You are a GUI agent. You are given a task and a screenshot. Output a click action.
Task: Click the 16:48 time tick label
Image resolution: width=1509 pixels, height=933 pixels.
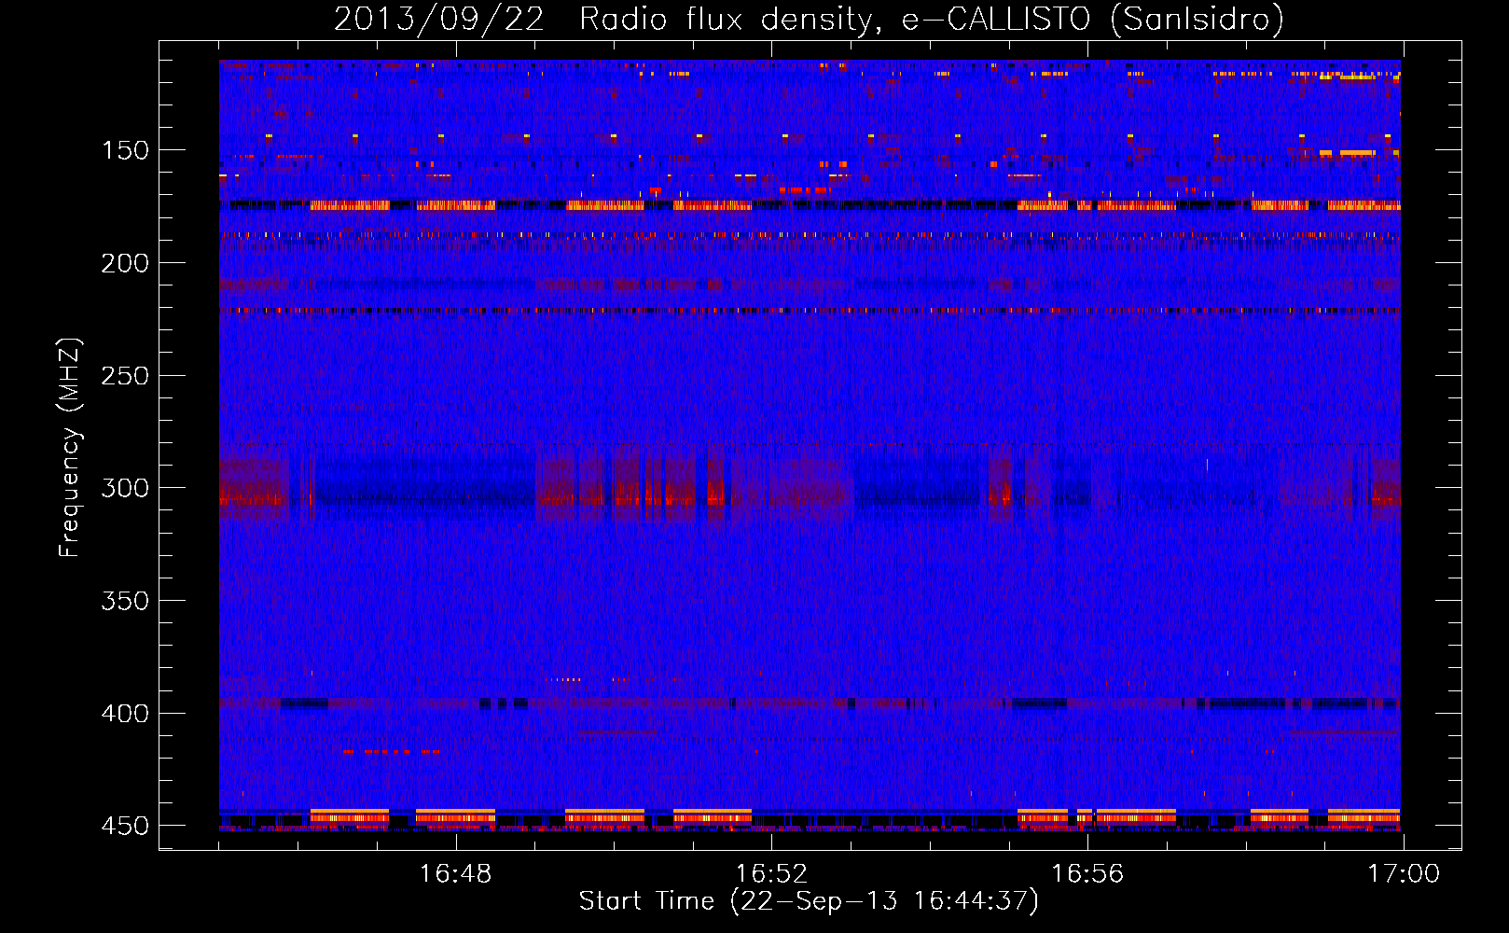click(x=455, y=874)
